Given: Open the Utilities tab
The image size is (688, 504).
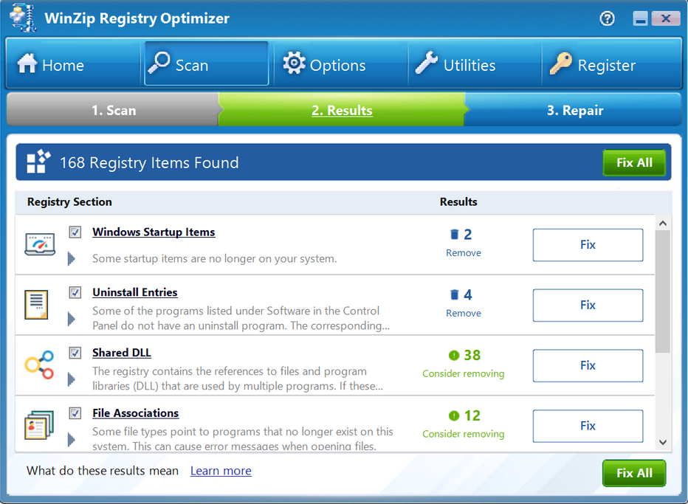Looking at the screenshot, I should [x=475, y=64].
